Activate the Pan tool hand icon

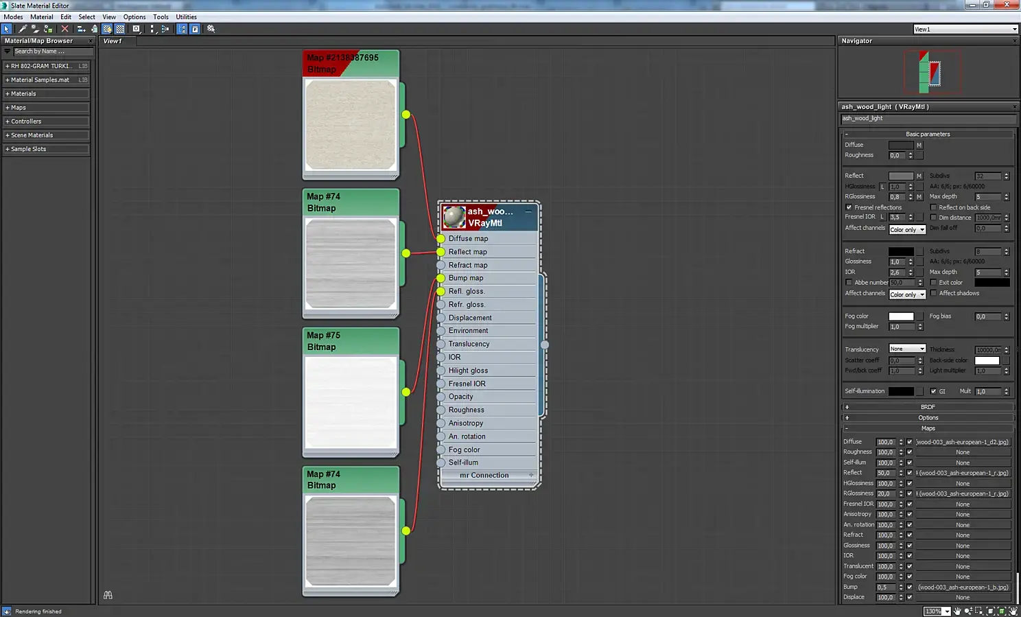957,611
